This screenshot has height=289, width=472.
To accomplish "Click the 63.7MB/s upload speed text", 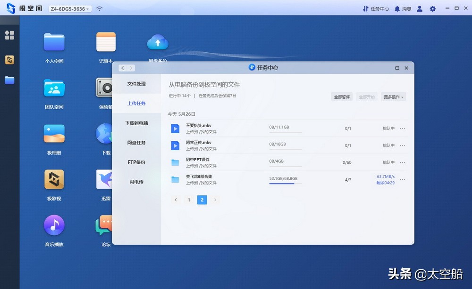I will (386, 177).
